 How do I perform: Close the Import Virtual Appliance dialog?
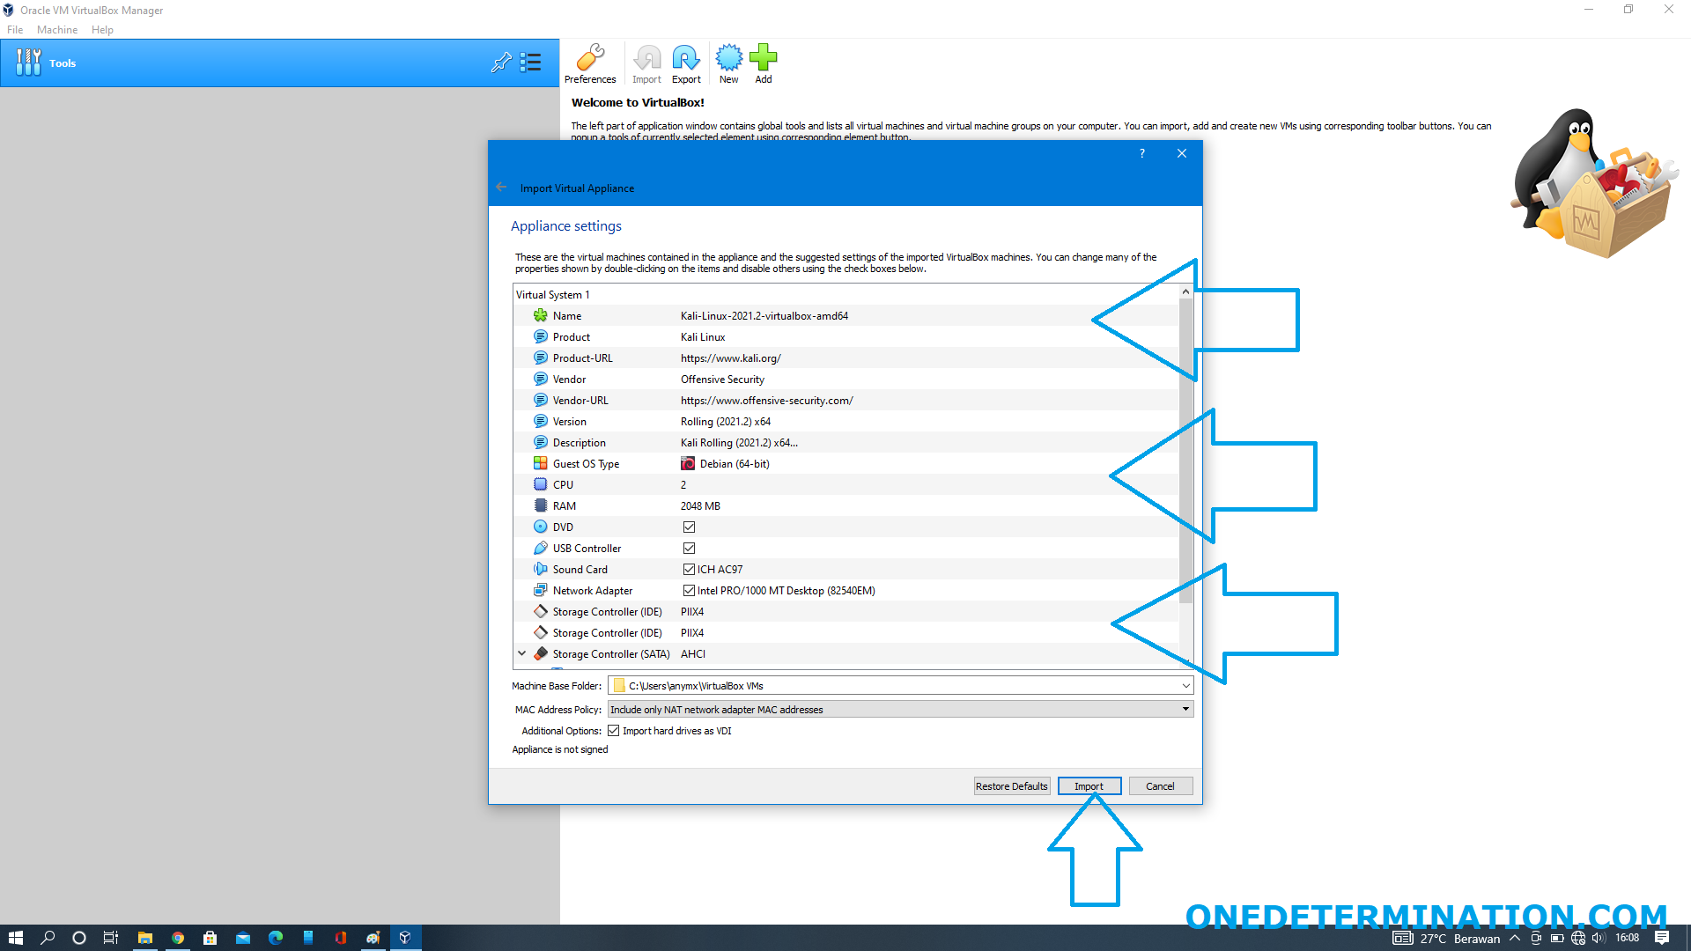(1181, 153)
